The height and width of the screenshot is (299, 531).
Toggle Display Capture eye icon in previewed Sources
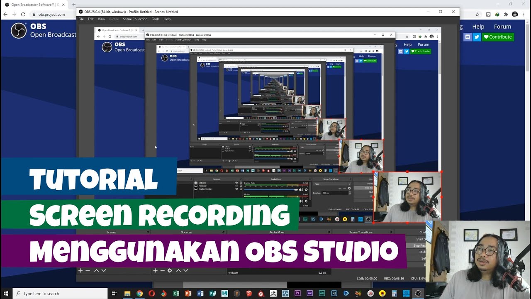coord(237,189)
